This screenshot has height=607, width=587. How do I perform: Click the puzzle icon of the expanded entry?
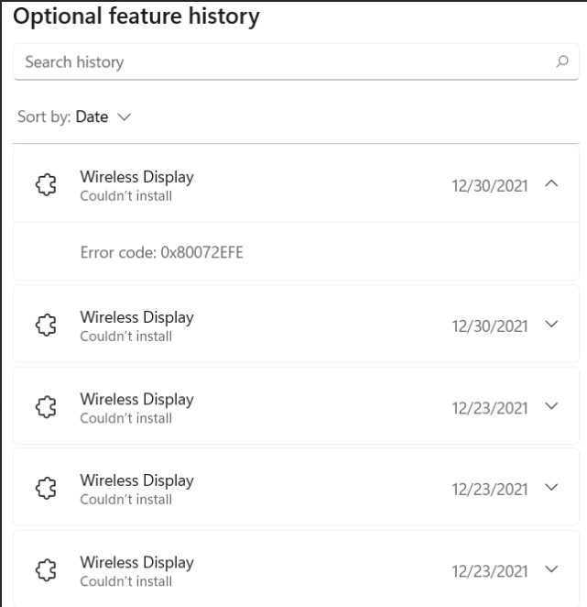pos(43,183)
